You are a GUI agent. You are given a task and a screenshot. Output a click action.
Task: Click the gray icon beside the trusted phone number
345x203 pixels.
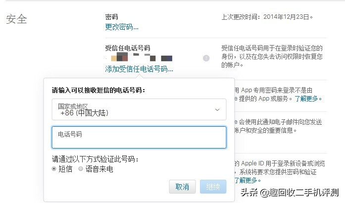click(206, 58)
